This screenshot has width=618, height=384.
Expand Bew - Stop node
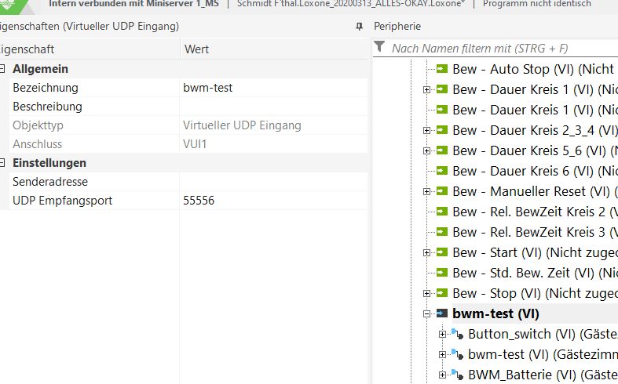point(426,294)
